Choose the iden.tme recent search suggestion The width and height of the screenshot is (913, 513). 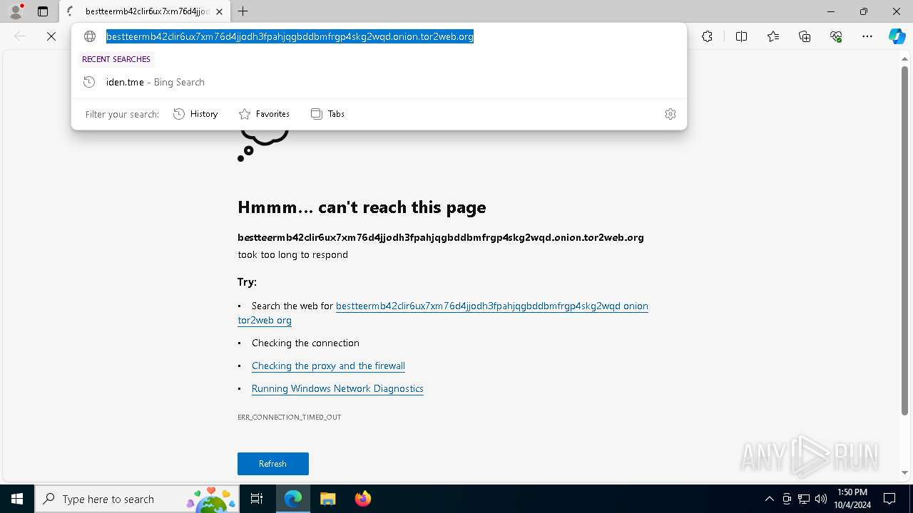[379, 82]
